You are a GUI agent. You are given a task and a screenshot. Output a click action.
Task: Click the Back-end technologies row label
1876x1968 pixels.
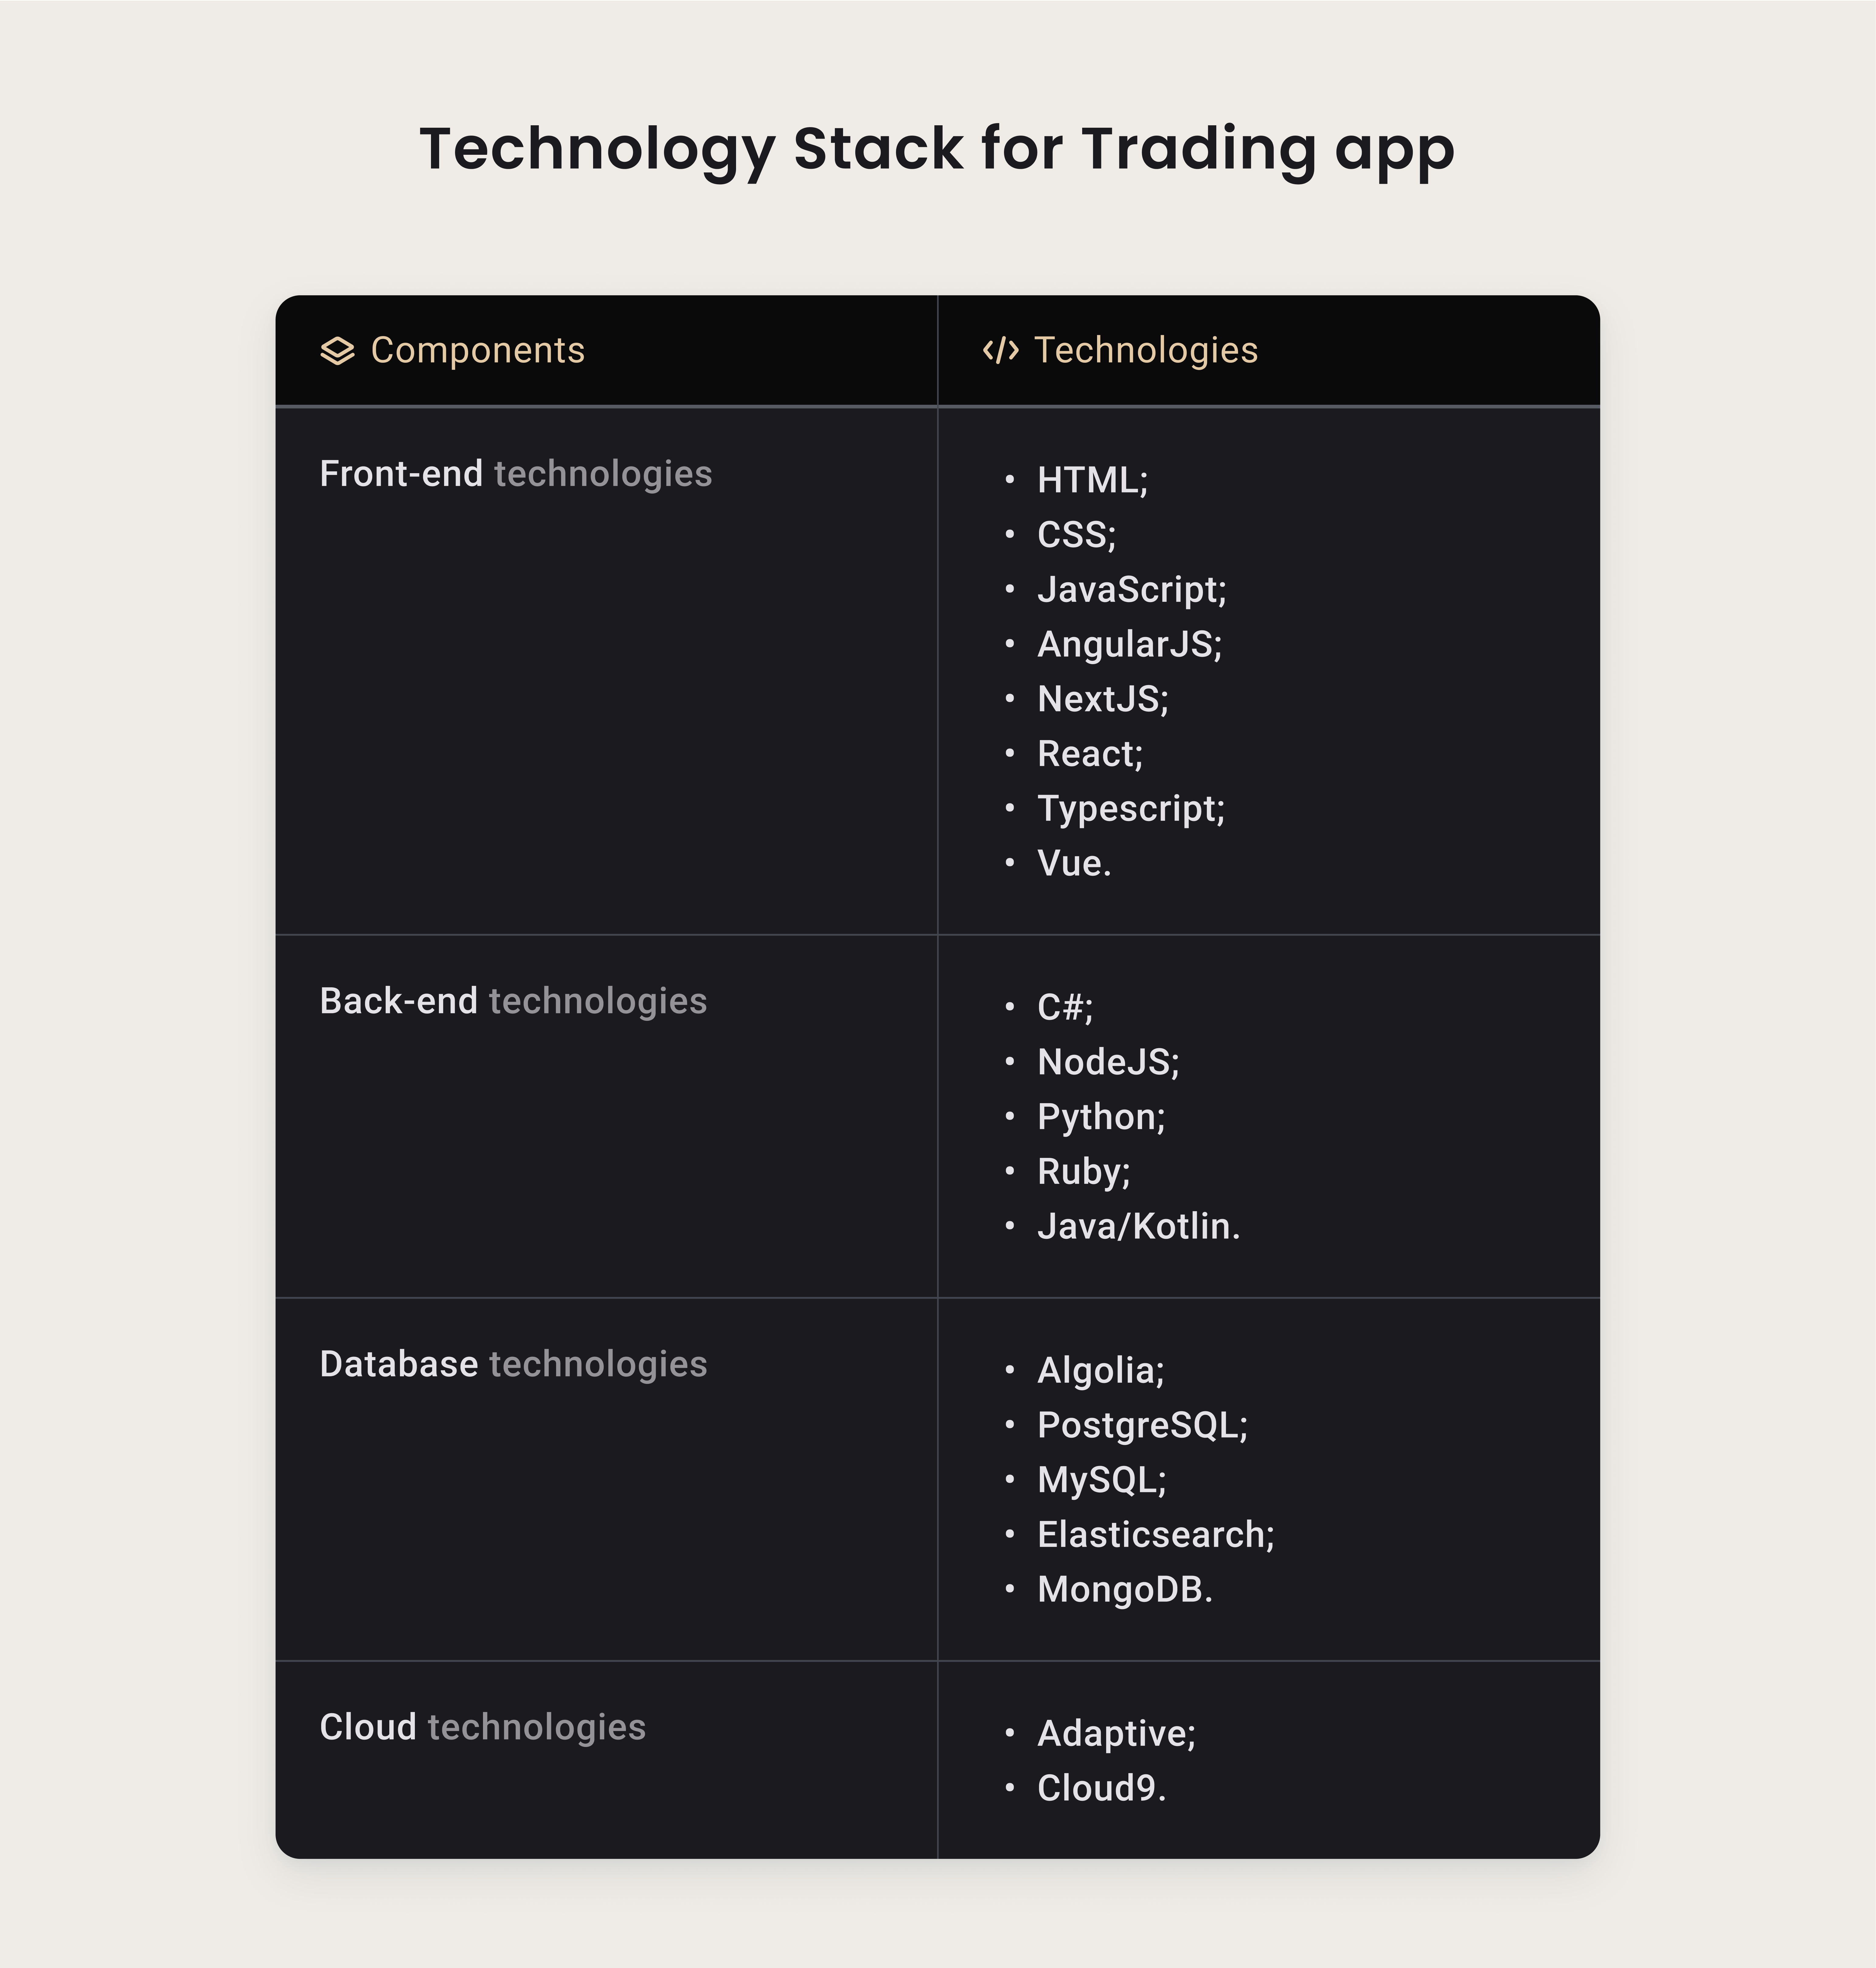[x=513, y=1001]
